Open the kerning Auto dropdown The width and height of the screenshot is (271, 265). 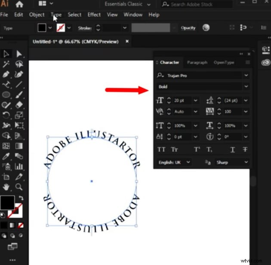(195, 112)
